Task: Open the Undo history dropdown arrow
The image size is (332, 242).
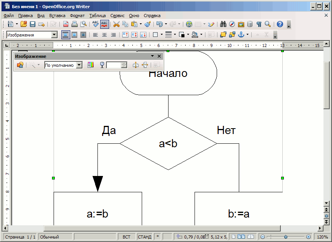Action: pyautogui.click(x=166, y=24)
